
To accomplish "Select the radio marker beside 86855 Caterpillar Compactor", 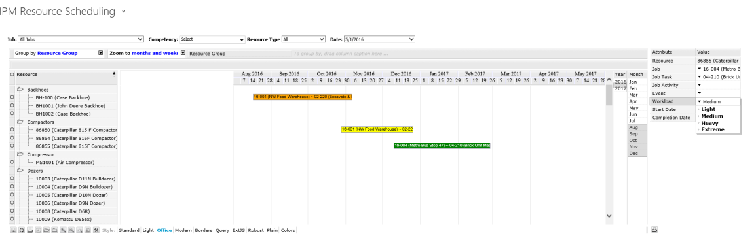I will (12, 146).
